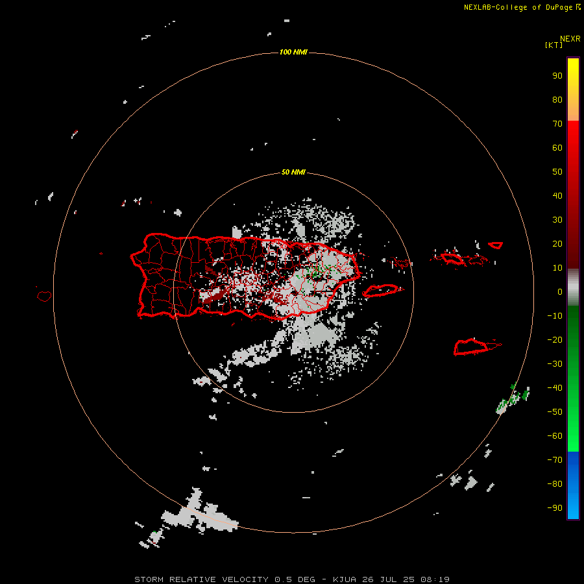Click the positive "40" scale label
Image resolution: width=584 pixels, height=584 pixels.
[x=557, y=196]
